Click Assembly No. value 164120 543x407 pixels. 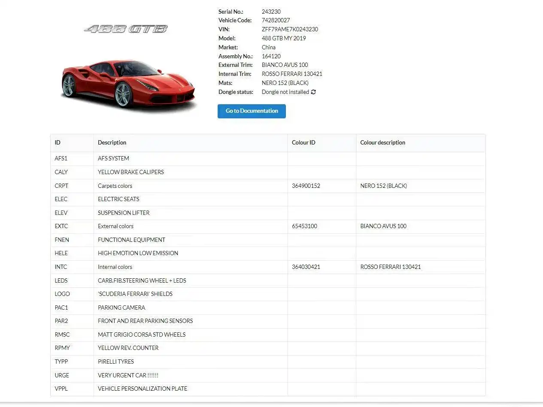pos(271,57)
